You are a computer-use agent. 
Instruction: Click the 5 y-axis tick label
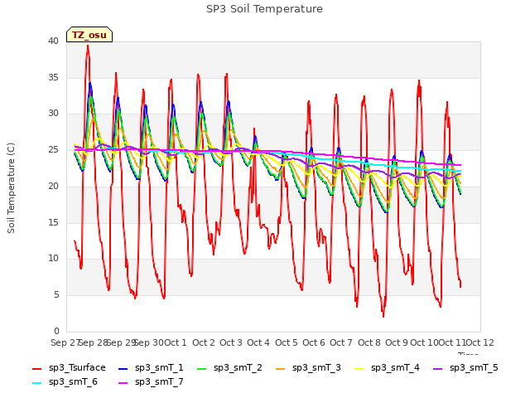[56, 295]
